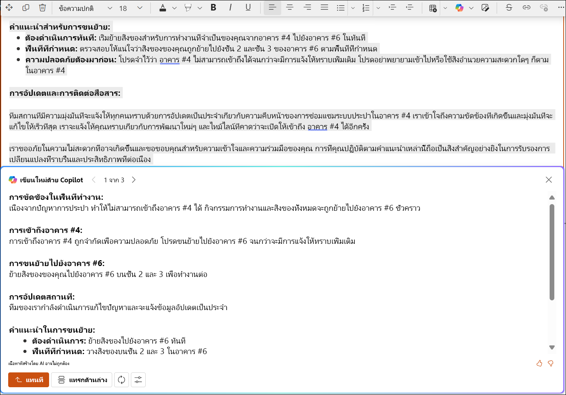The height and width of the screenshot is (395, 566).
Task: Toggle bold formatting
Action: coord(213,7)
